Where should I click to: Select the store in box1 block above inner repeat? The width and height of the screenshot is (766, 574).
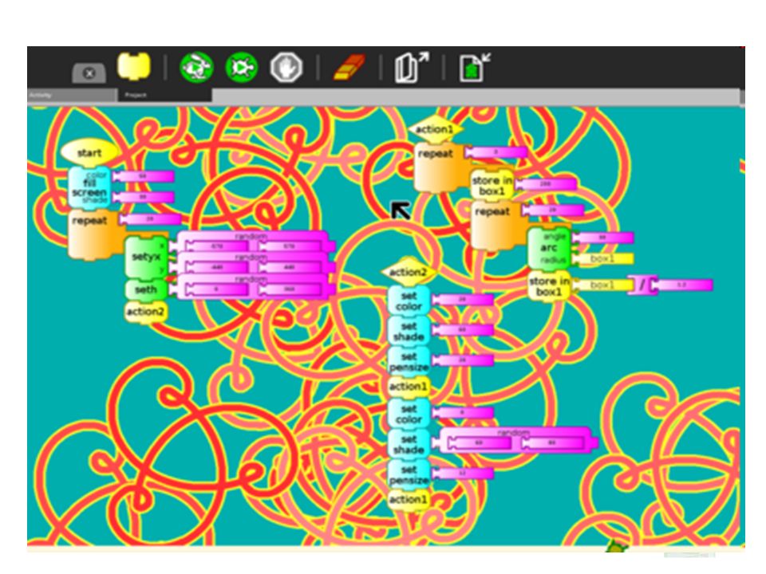point(492,186)
